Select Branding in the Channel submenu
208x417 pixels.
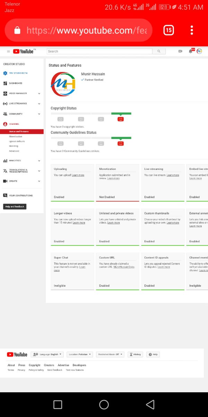(14, 146)
